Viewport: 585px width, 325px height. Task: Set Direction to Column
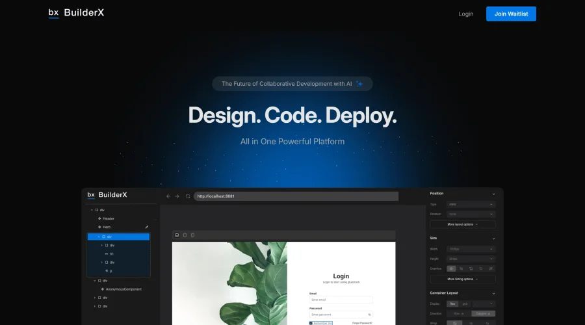click(483, 314)
